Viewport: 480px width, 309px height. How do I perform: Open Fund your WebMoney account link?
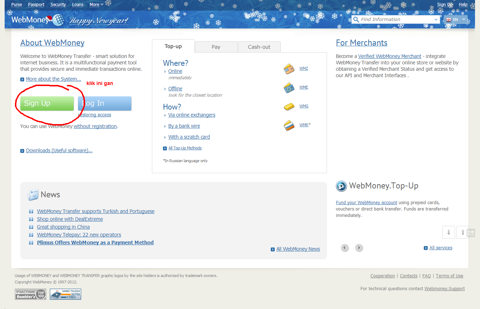pos(366,202)
